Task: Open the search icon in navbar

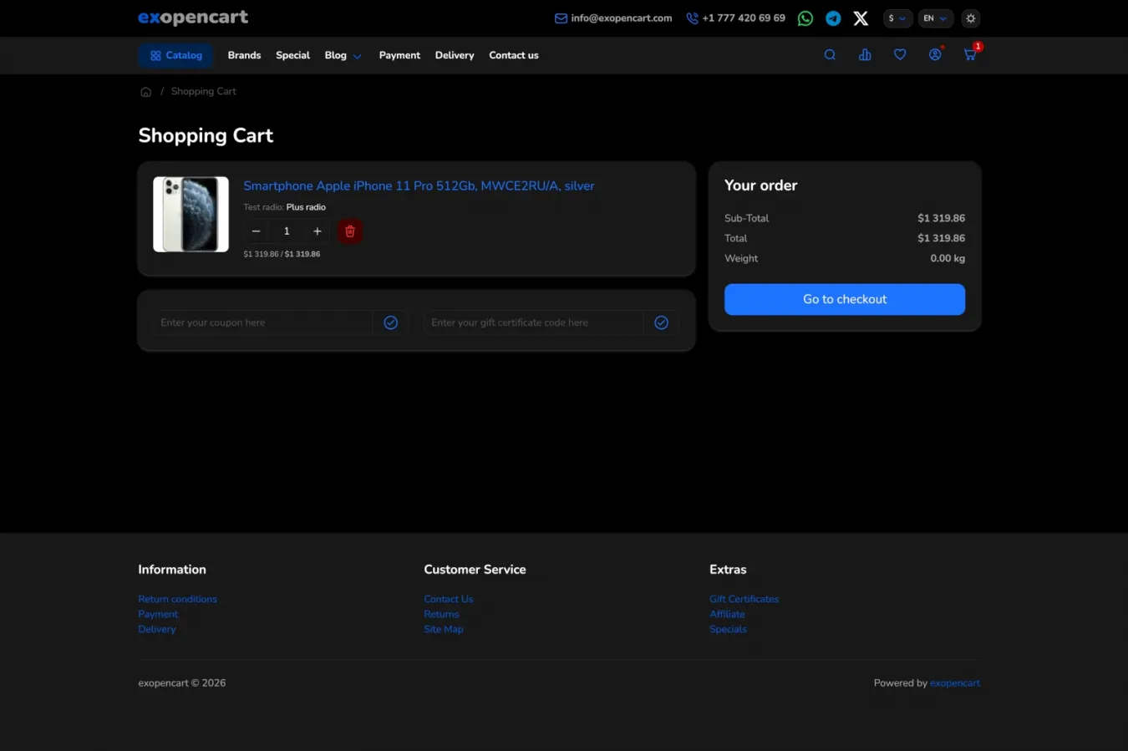Action: coord(830,55)
